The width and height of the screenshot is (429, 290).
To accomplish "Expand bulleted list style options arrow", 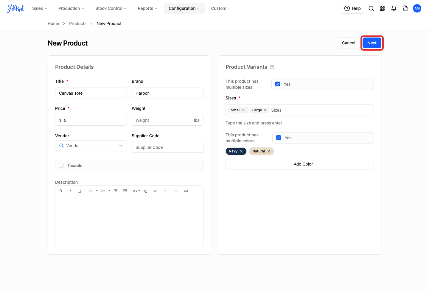I will [x=109, y=191].
